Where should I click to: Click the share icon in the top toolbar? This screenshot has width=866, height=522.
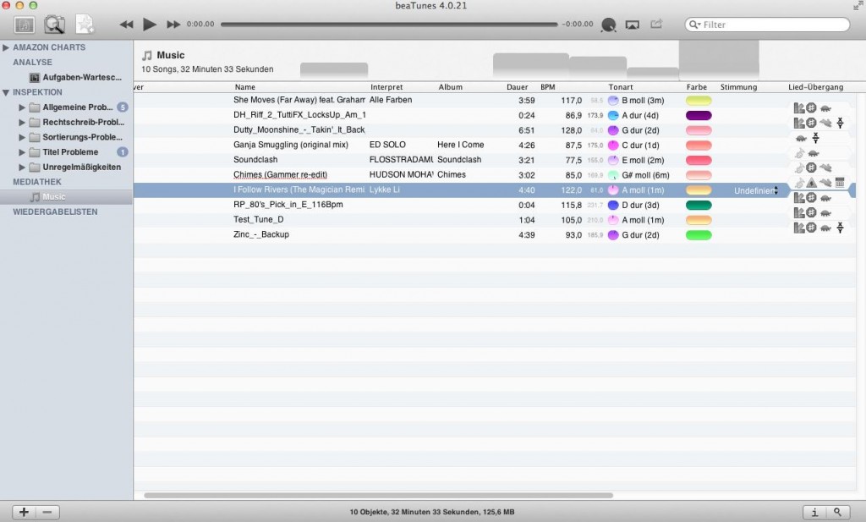pyautogui.click(x=656, y=25)
